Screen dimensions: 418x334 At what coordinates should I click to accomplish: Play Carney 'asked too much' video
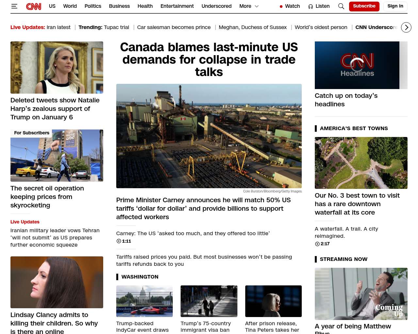(x=193, y=234)
